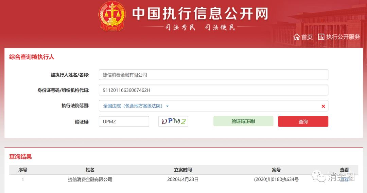Viewport: 367px width, 193px height.
Task: Click the 立案时间 column header
Action: [x=183, y=170]
